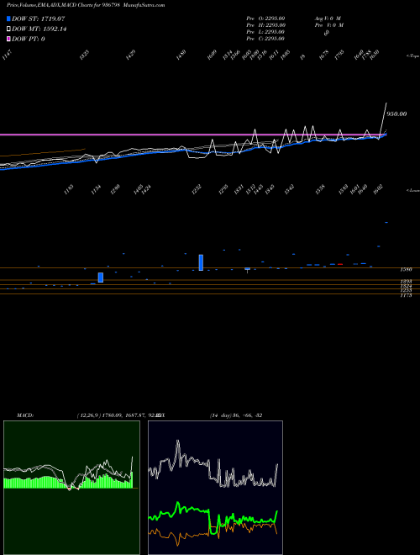
Task: Click the 'Pre H: 2295.00' high value
Action: coord(265,25)
